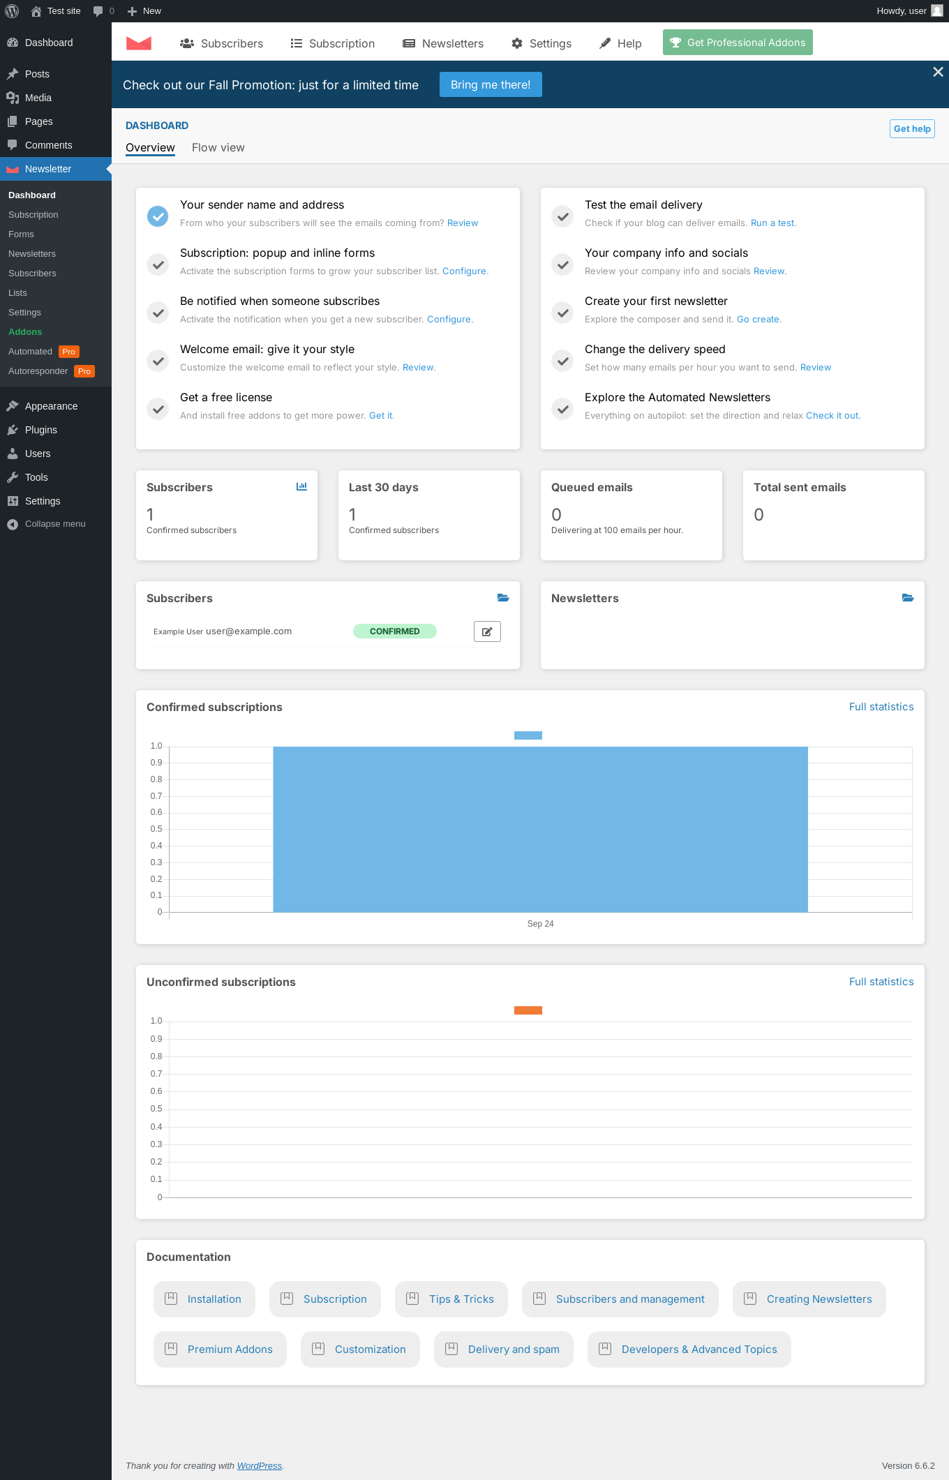Toggle the sender name and address checkmark

click(x=158, y=216)
